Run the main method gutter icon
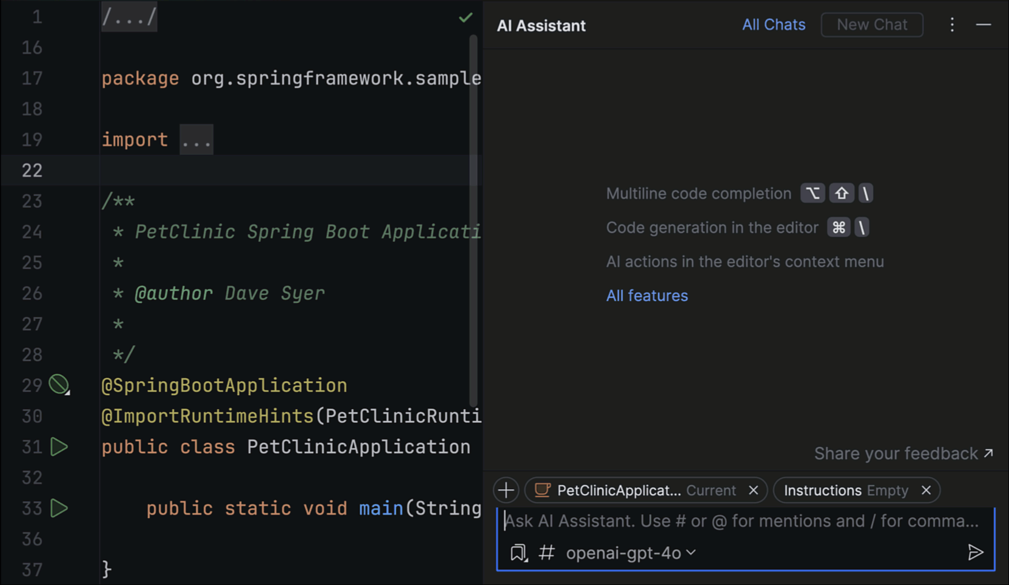The height and width of the screenshot is (585, 1009). coord(59,509)
